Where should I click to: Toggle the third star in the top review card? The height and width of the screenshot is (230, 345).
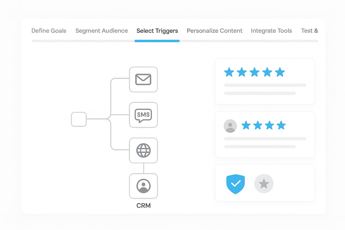254,72
